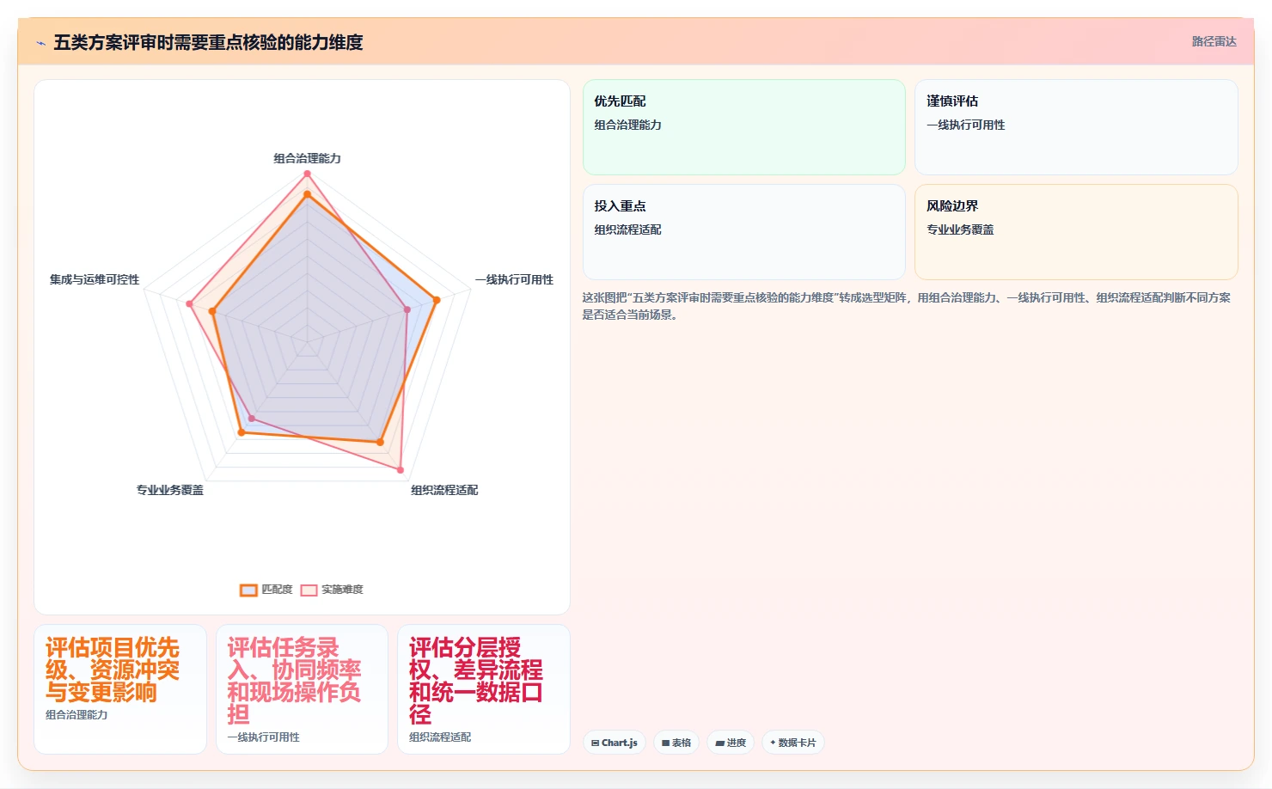Toggle the 实施难度 legend item
Screen dimensions: 1272x789
point(332,590)
